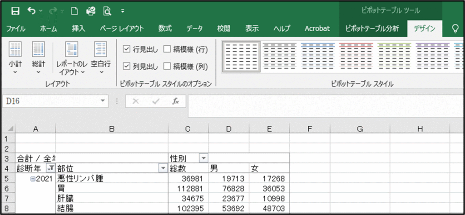Click the Save icon in quick access toolbar
465x215 pixels.
pyautogui.click(x=15, y=10)
